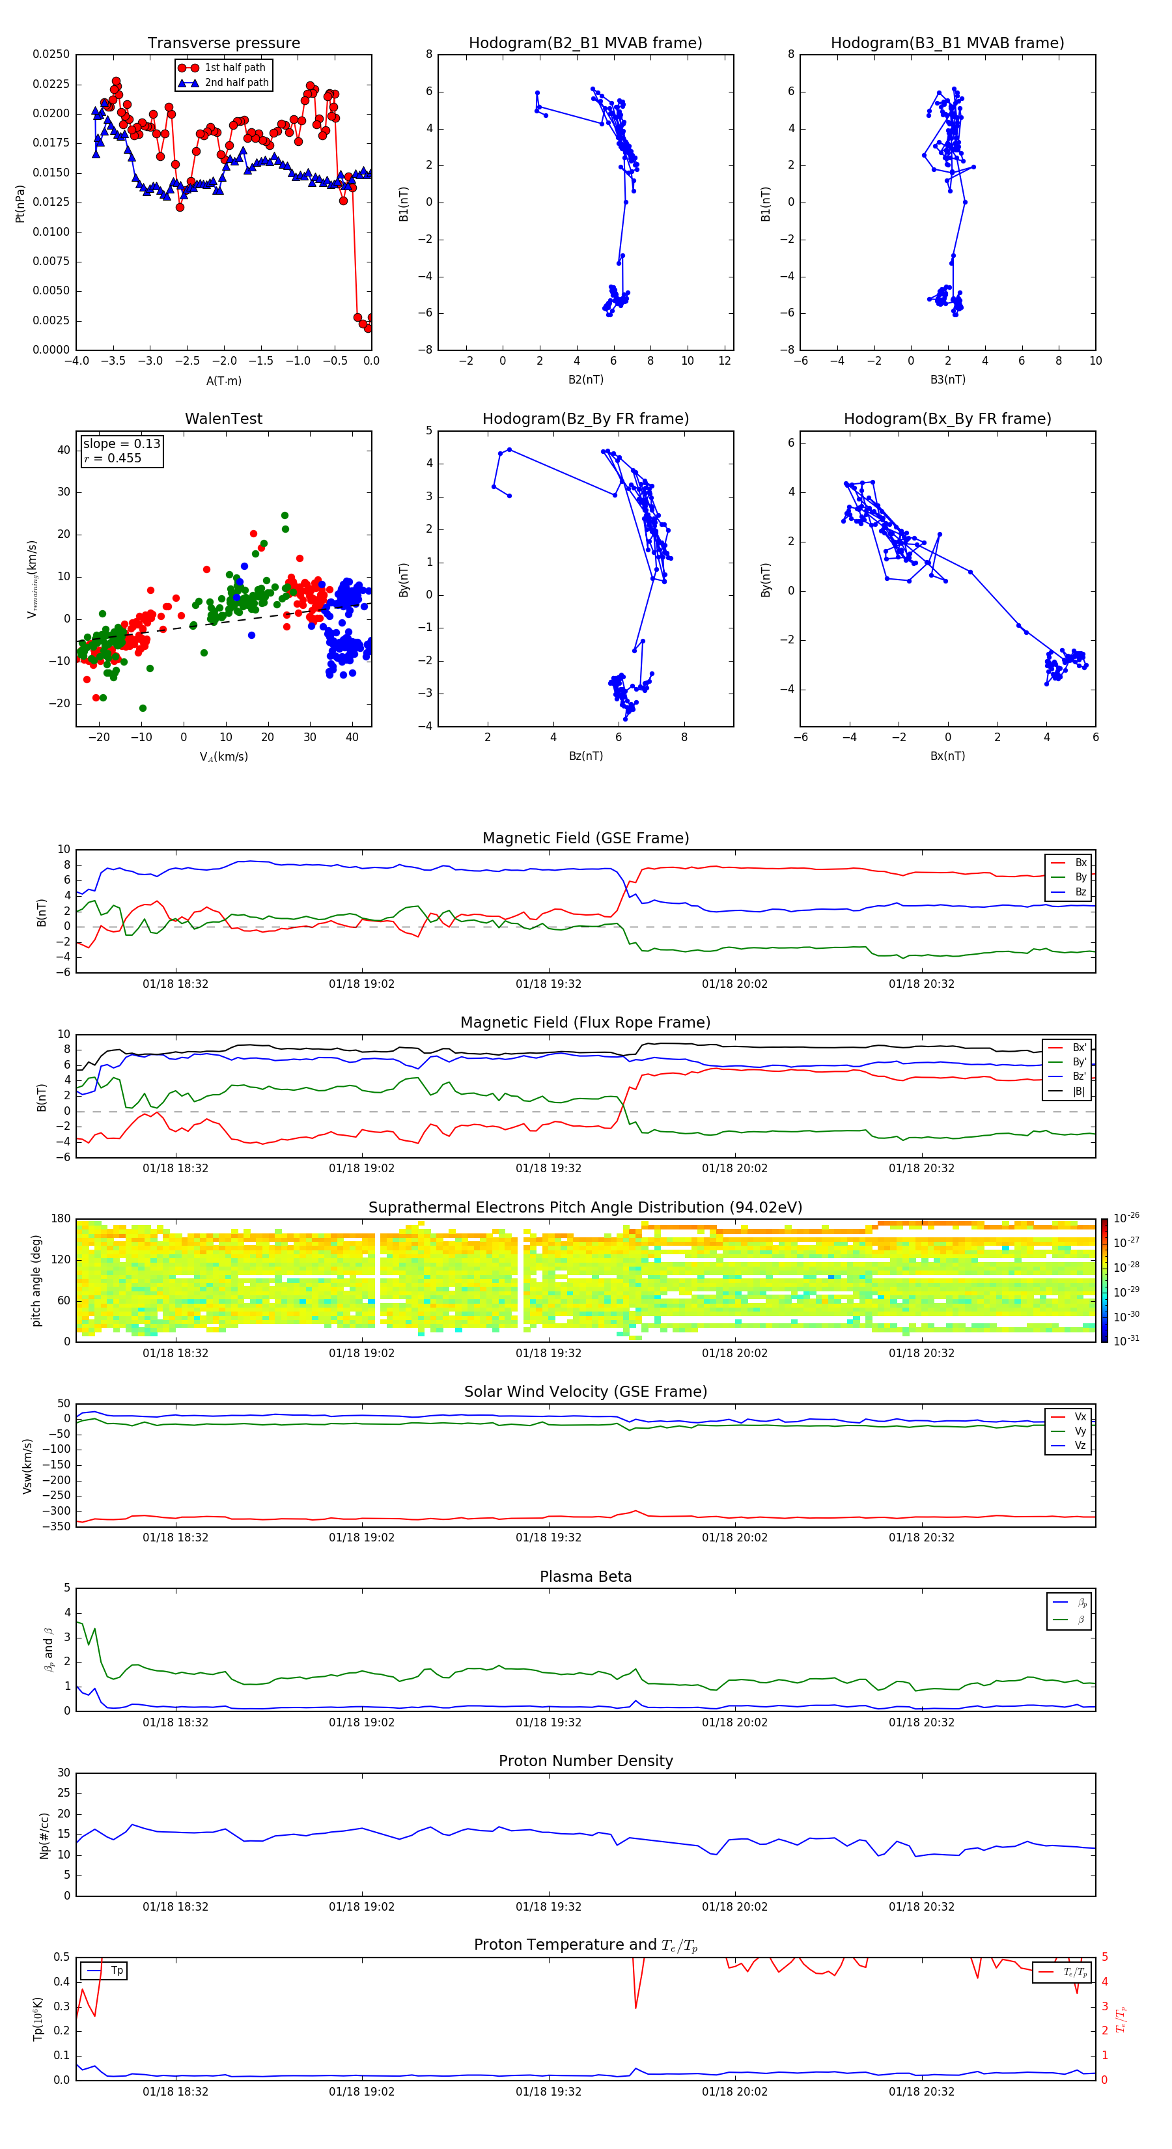Select the Bz' entry in Flux Rope legend
Viewport: 1172px width, 2149px height.
[x=1068, y=1076]
